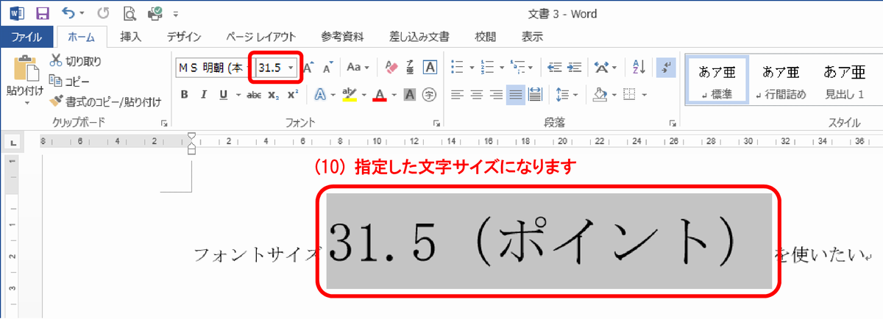Cut selection with 切り取り
Screen dimensions: 883x319
tap(75, 61)
